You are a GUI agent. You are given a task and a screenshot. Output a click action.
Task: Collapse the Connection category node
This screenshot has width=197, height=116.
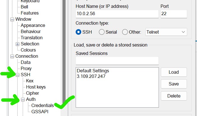pos(12,56)
